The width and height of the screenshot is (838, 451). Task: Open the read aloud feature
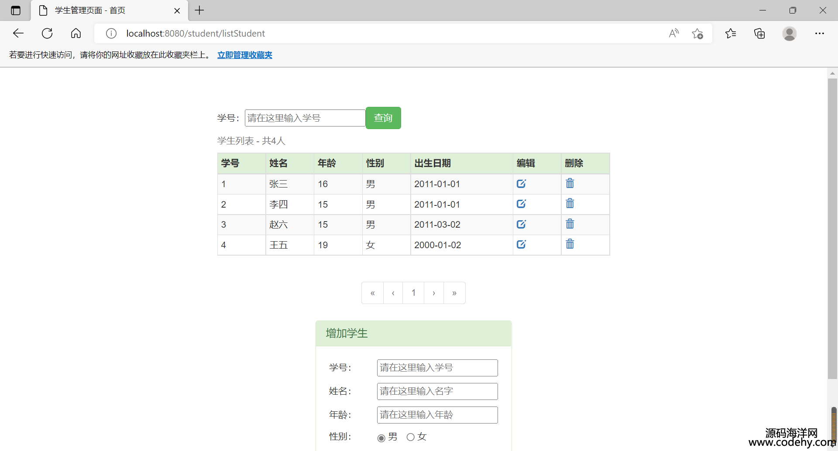[673, 34]
